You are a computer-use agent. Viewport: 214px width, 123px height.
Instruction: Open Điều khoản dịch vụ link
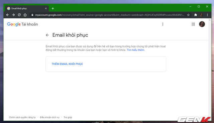(x=50, y=117)
